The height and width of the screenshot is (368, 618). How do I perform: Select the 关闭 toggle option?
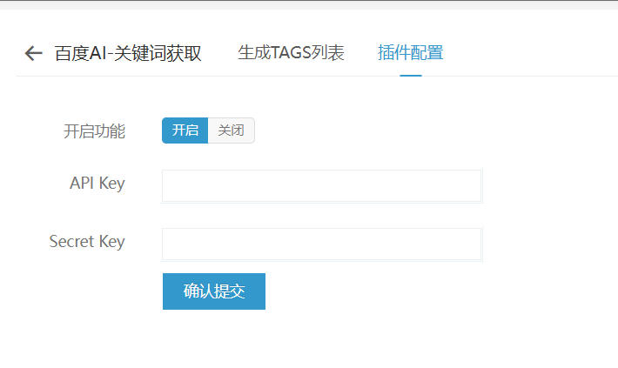click(231, 130)
